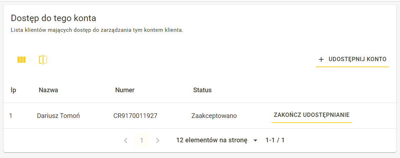Click the Udostępnij konto button
The image size is (400, 158).
[x=352, y=60]
